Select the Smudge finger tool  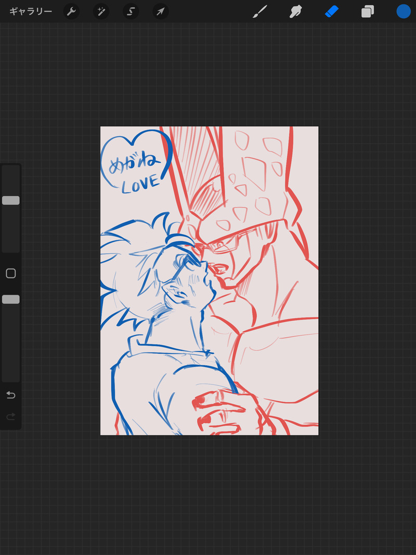(x=296, y=11)
